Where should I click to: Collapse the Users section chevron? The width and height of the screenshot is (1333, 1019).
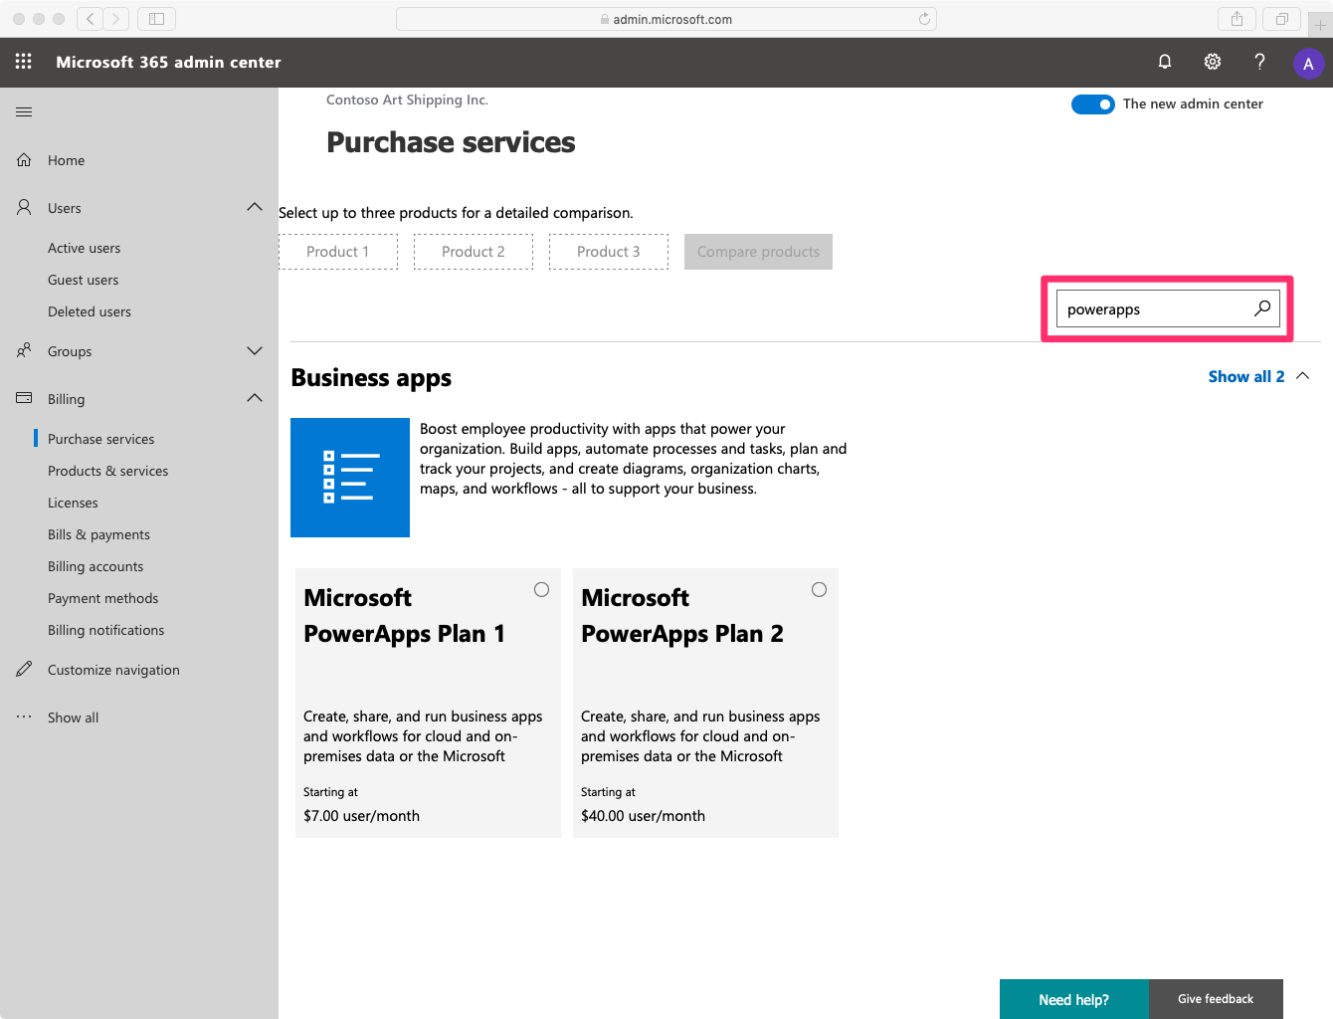click(x=255, y=207)
